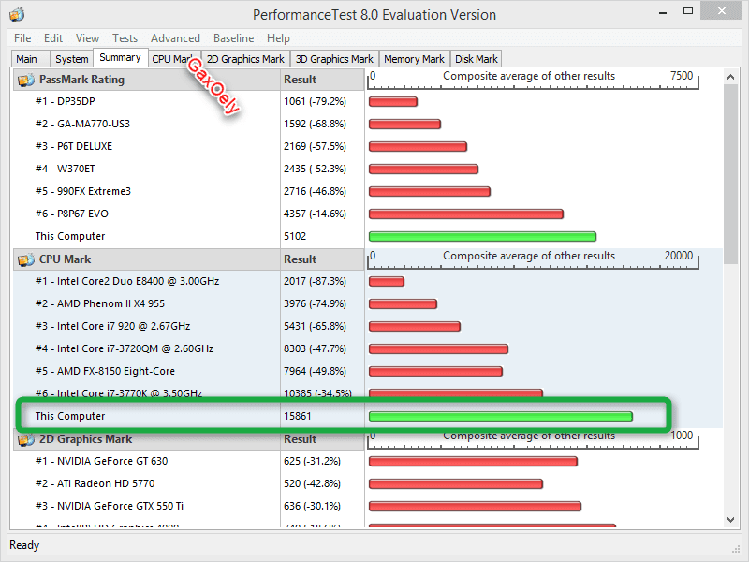Click the PassMark Rating chart scale header
Screen dimensions: 749x562
[x=533, y=80]
